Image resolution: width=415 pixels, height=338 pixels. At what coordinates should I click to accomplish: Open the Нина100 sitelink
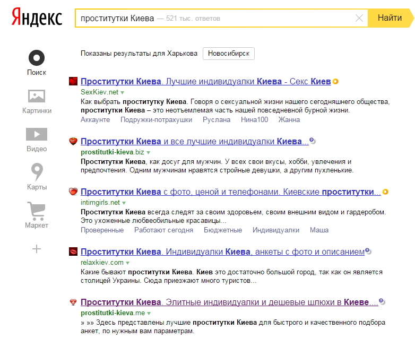[x=254, y=119]
